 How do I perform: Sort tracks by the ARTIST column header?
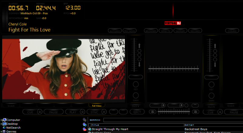pos(214,125)
